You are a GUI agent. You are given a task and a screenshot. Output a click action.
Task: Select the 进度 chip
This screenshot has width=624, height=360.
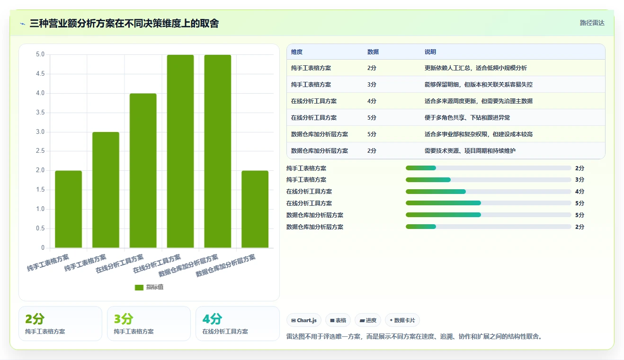click(x=368, y=320)
